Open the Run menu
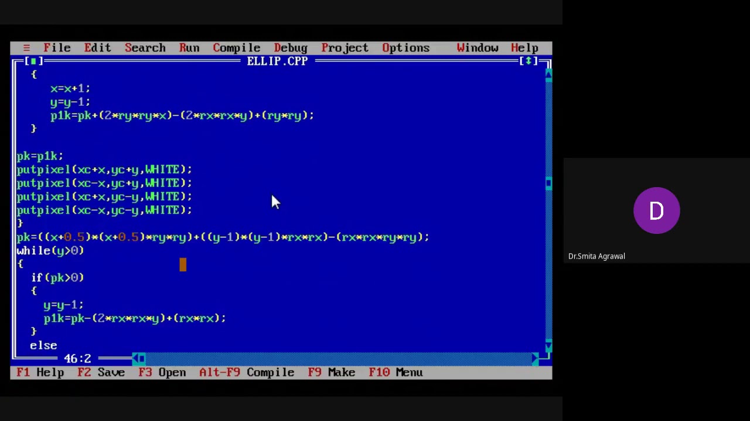The height and width of the screenshot is (421, 750). pos(189,48)
